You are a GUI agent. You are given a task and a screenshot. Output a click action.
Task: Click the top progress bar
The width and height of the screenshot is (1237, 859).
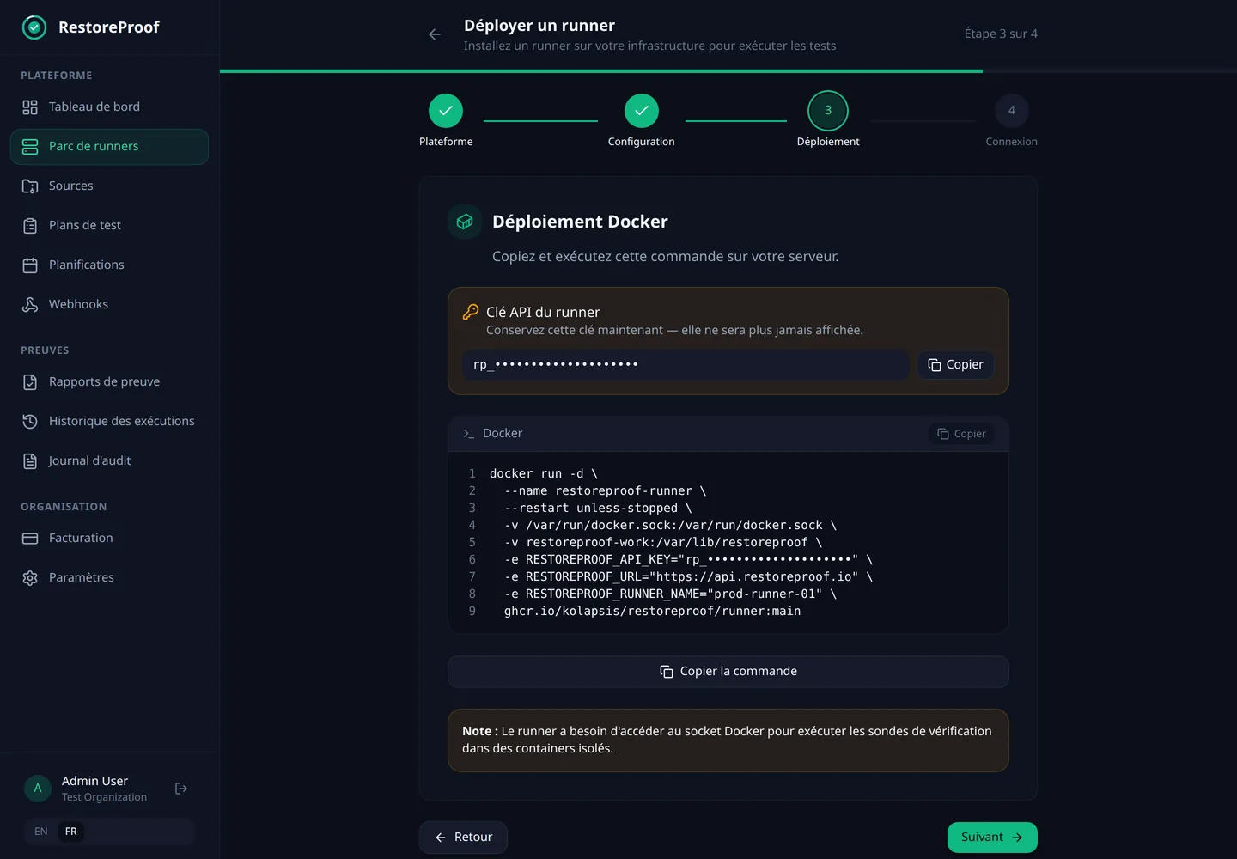tap(728, 71)
